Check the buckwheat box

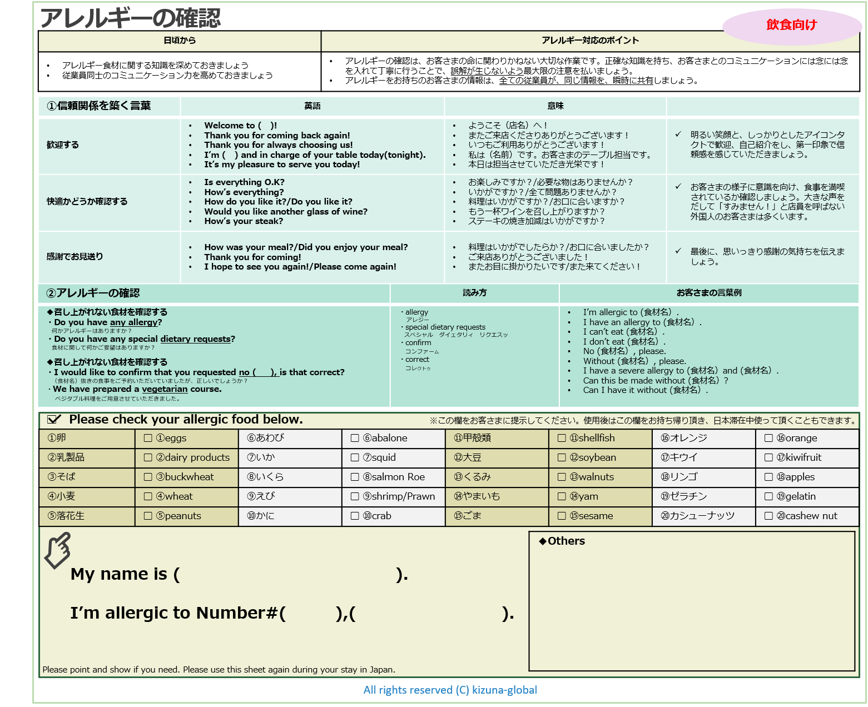148,477
